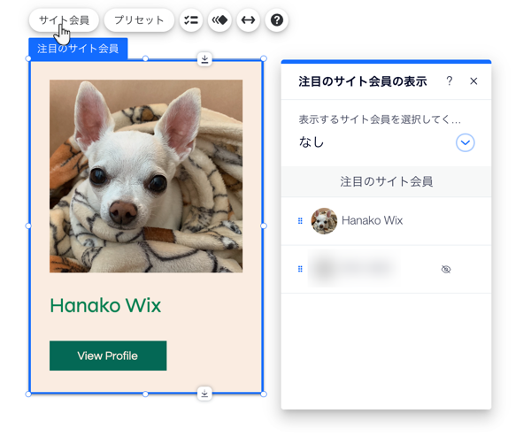This screenshot has width=531, height=444.
Task: Open the toolbar help question mark icon
Action: click(x=277, y=20)
